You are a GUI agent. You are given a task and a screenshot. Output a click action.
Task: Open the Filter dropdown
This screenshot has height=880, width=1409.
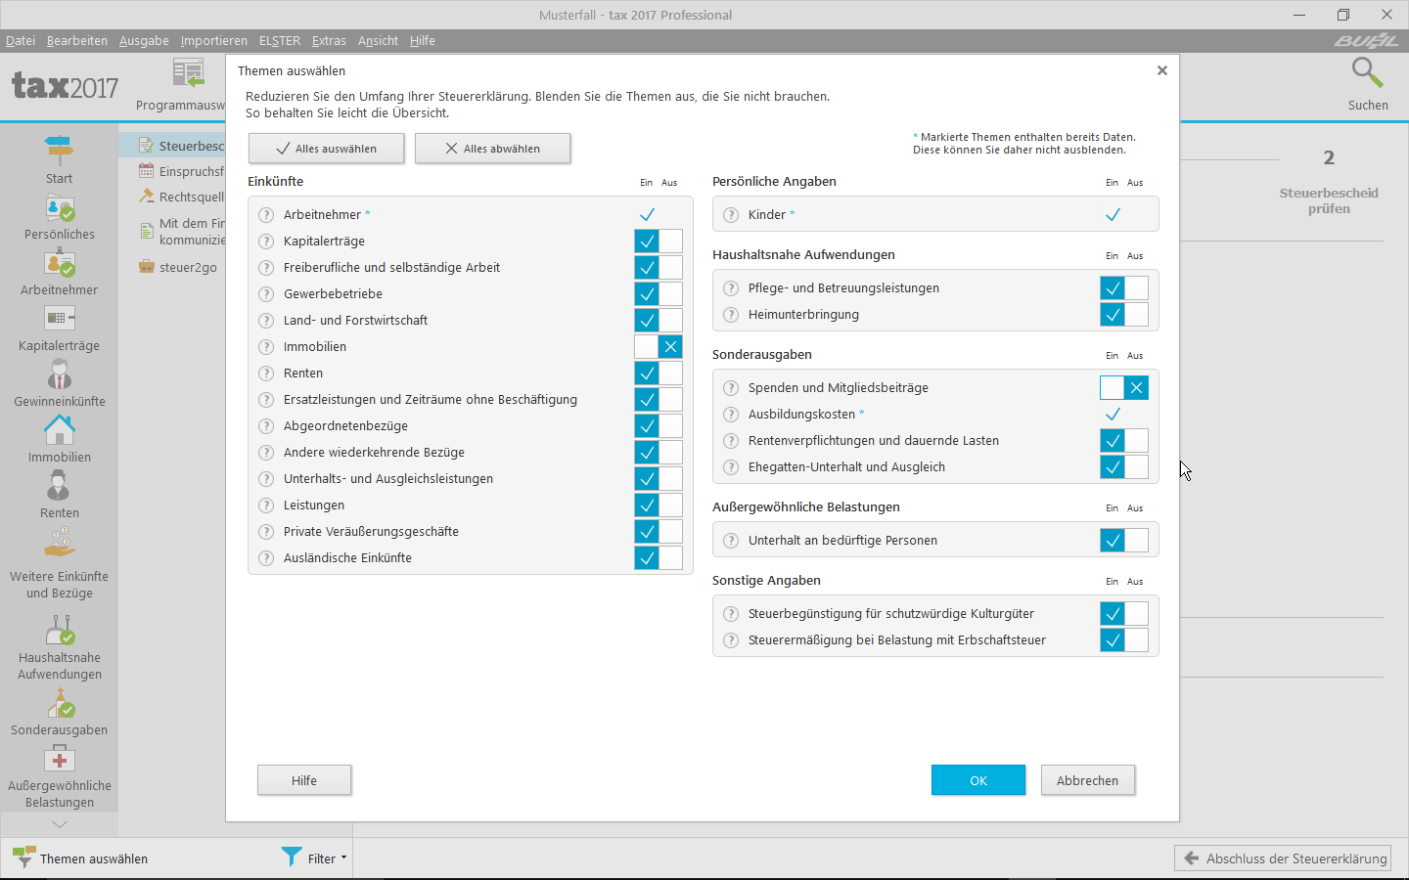click(315, 858)
